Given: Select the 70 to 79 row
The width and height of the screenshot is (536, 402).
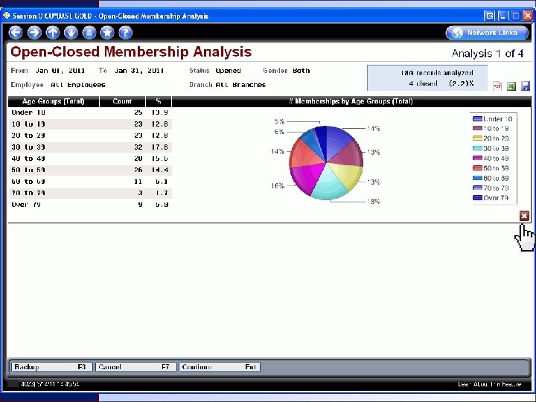Looking at the screenshot, I should [x=90, y=193].
